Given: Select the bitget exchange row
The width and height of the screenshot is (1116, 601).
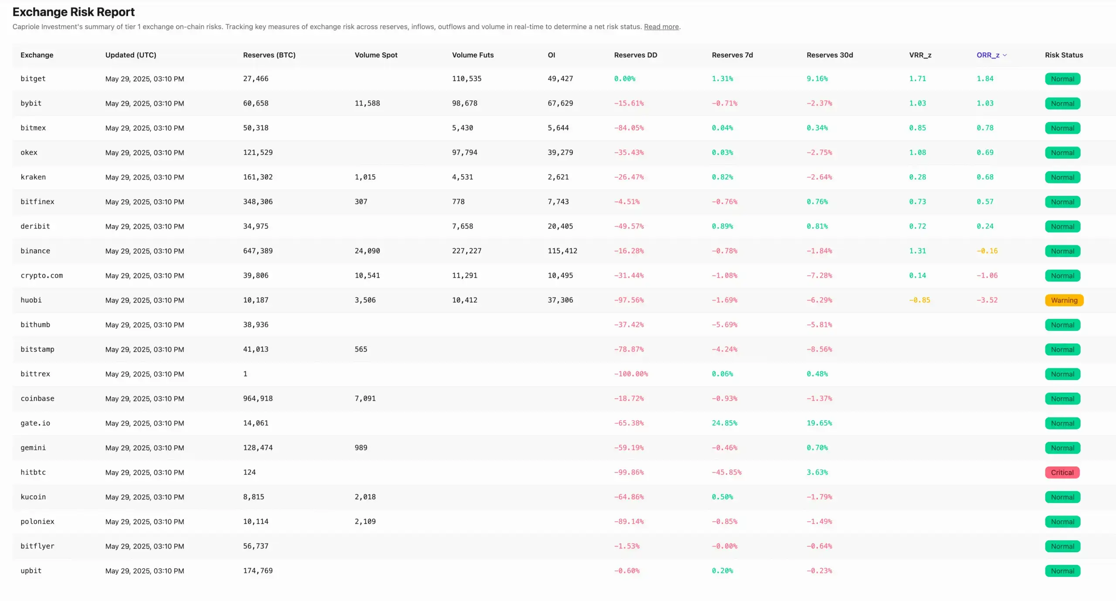Looking at the screenshot, I should click(x=33, y=78).
